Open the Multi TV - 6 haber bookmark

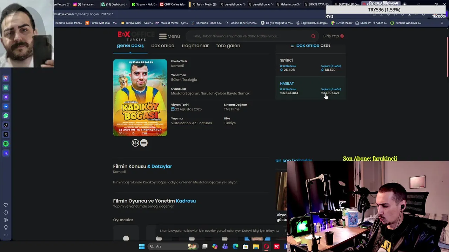pos(371,23)
